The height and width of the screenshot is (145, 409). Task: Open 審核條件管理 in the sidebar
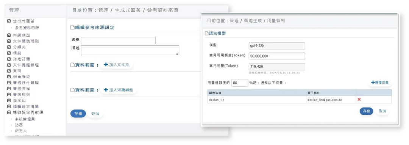tap(26, 83)
